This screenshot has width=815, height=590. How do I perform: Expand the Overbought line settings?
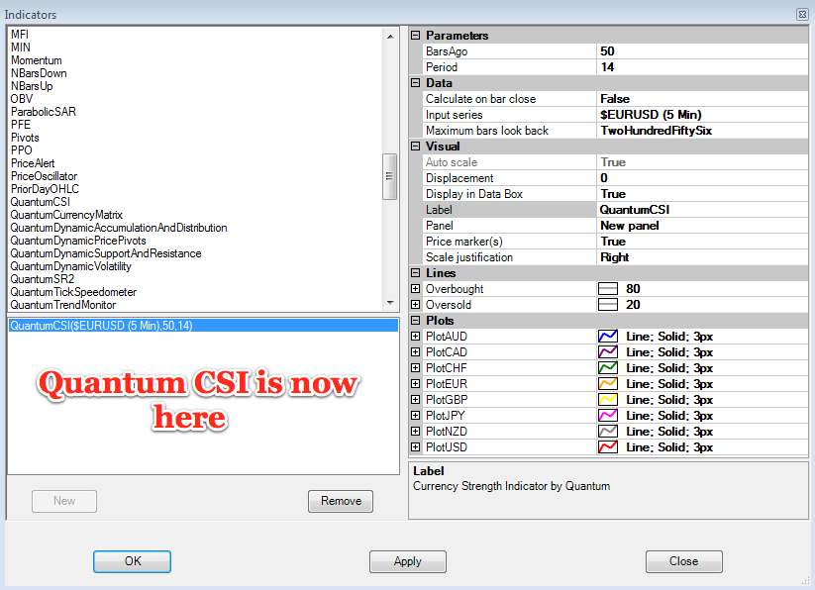(x=415, y=289)
